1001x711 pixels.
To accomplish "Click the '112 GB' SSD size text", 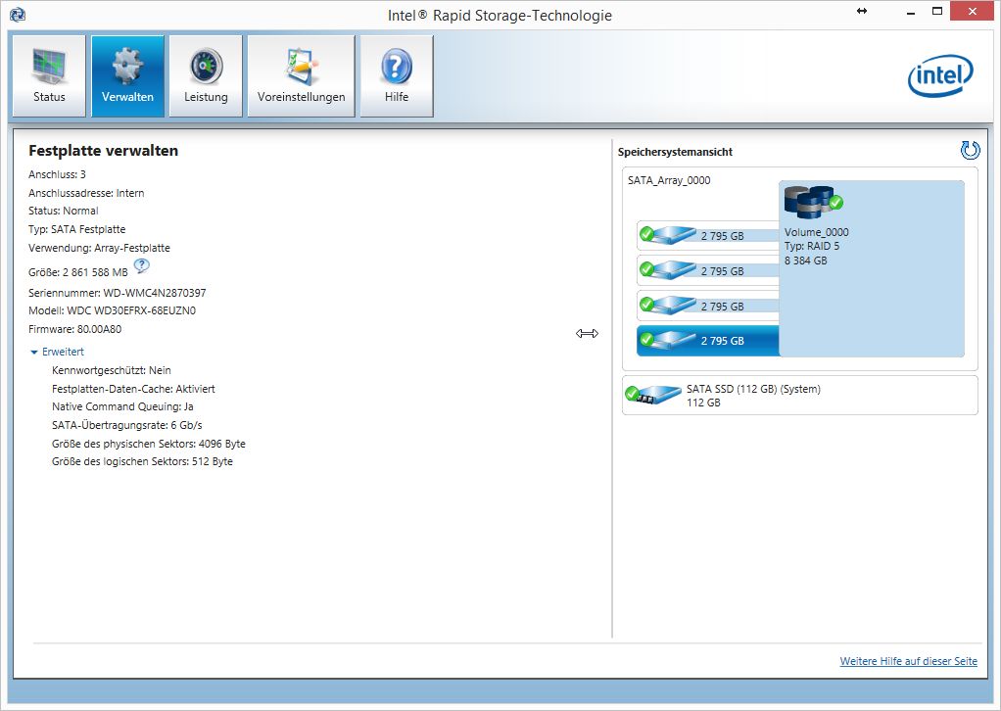I will pos(703,403).
